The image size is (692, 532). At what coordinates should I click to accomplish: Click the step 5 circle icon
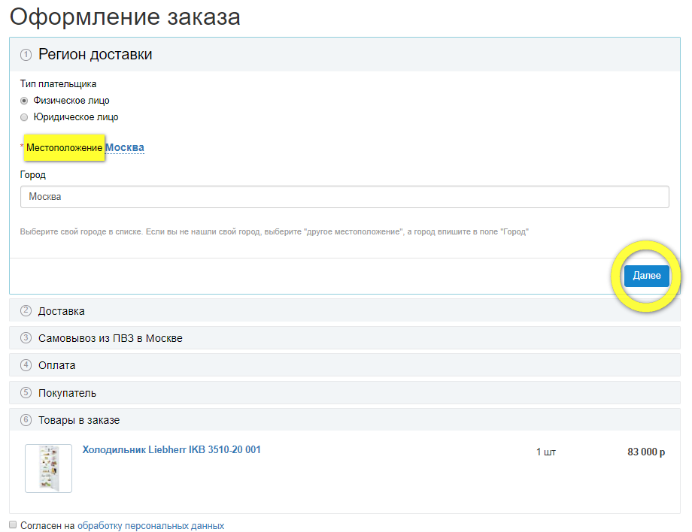tap(26, 393)
